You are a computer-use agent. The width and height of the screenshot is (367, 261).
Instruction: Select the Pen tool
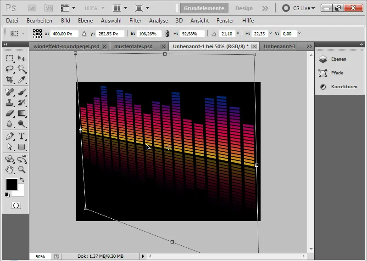coord(9,136)
